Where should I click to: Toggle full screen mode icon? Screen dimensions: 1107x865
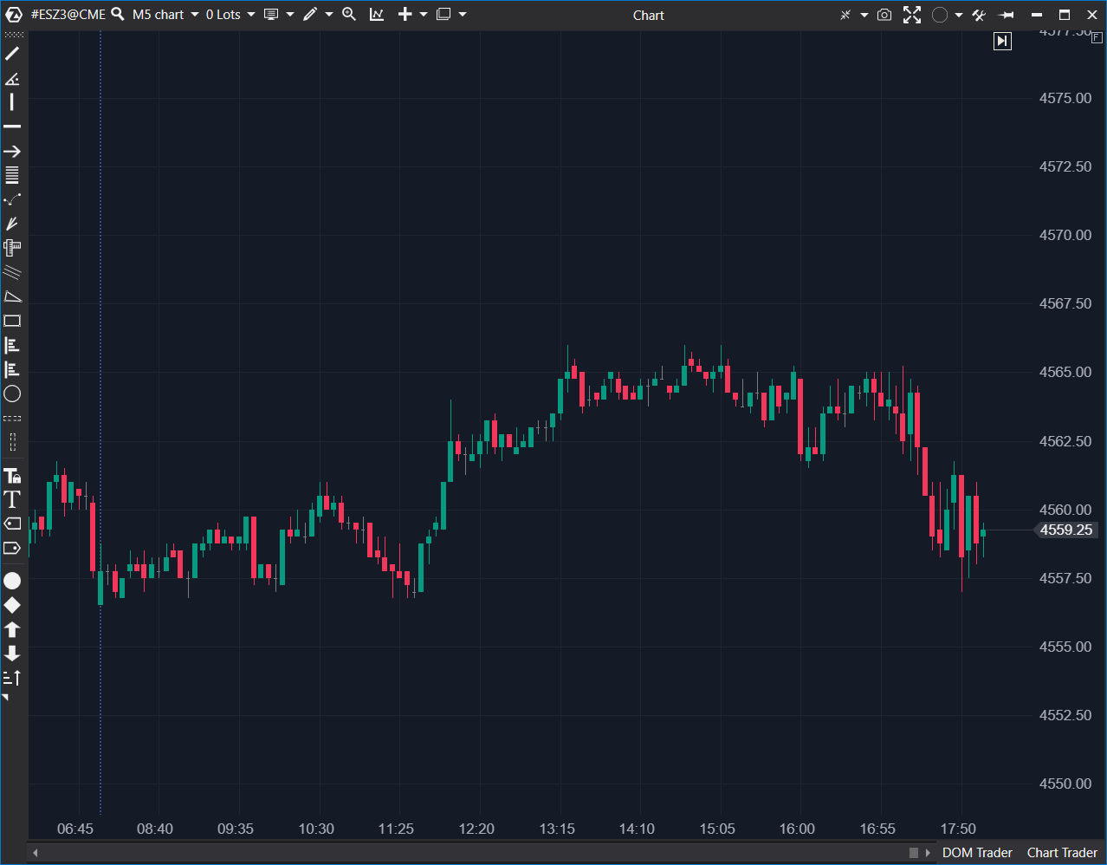tap(912, 15)
